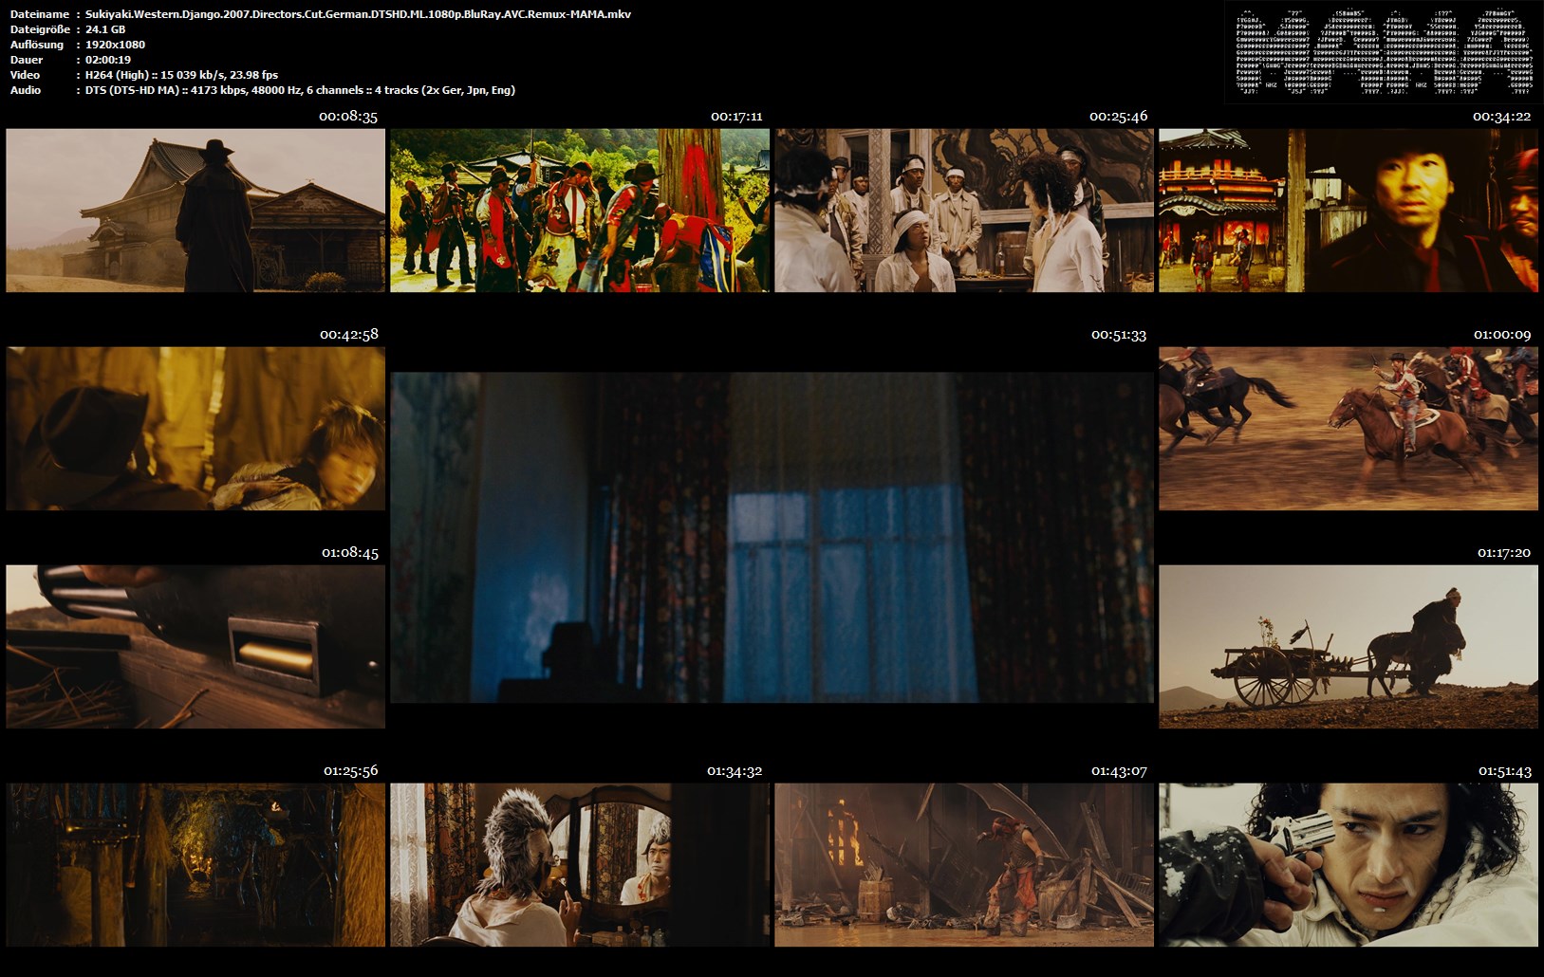This screenshot has height=977, width=1544.
Task: Open thumbnail of hatted man facing temple
Action: pos(195,211)
